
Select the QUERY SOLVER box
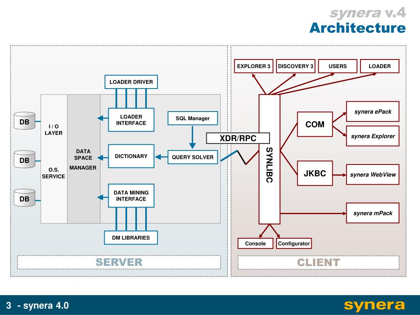[x=193, y=157]
